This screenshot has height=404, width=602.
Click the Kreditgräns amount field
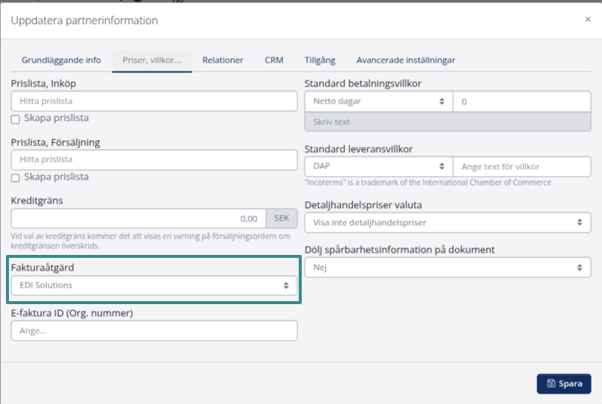pyautogui.click(x=138, y=219)
